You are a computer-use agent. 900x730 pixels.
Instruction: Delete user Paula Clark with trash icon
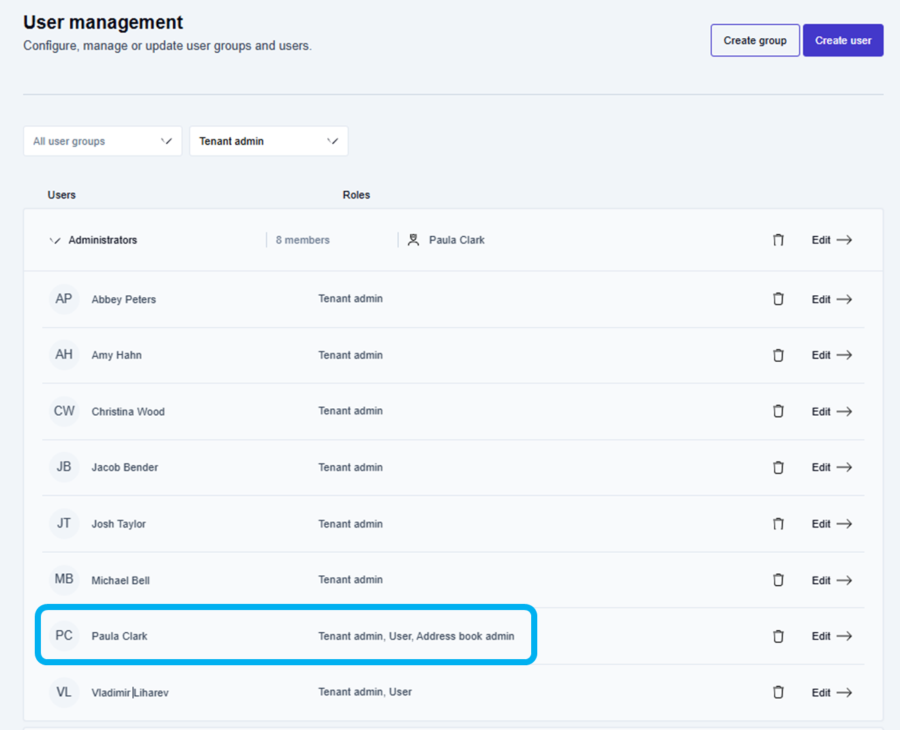778,636
